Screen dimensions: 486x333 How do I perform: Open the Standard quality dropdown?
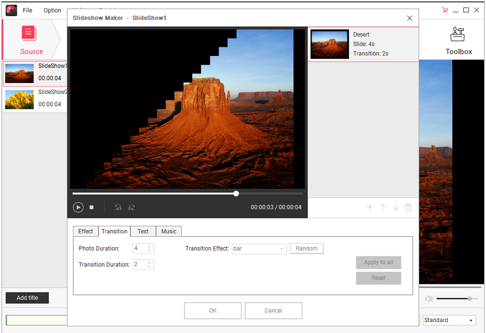point(449,320)
